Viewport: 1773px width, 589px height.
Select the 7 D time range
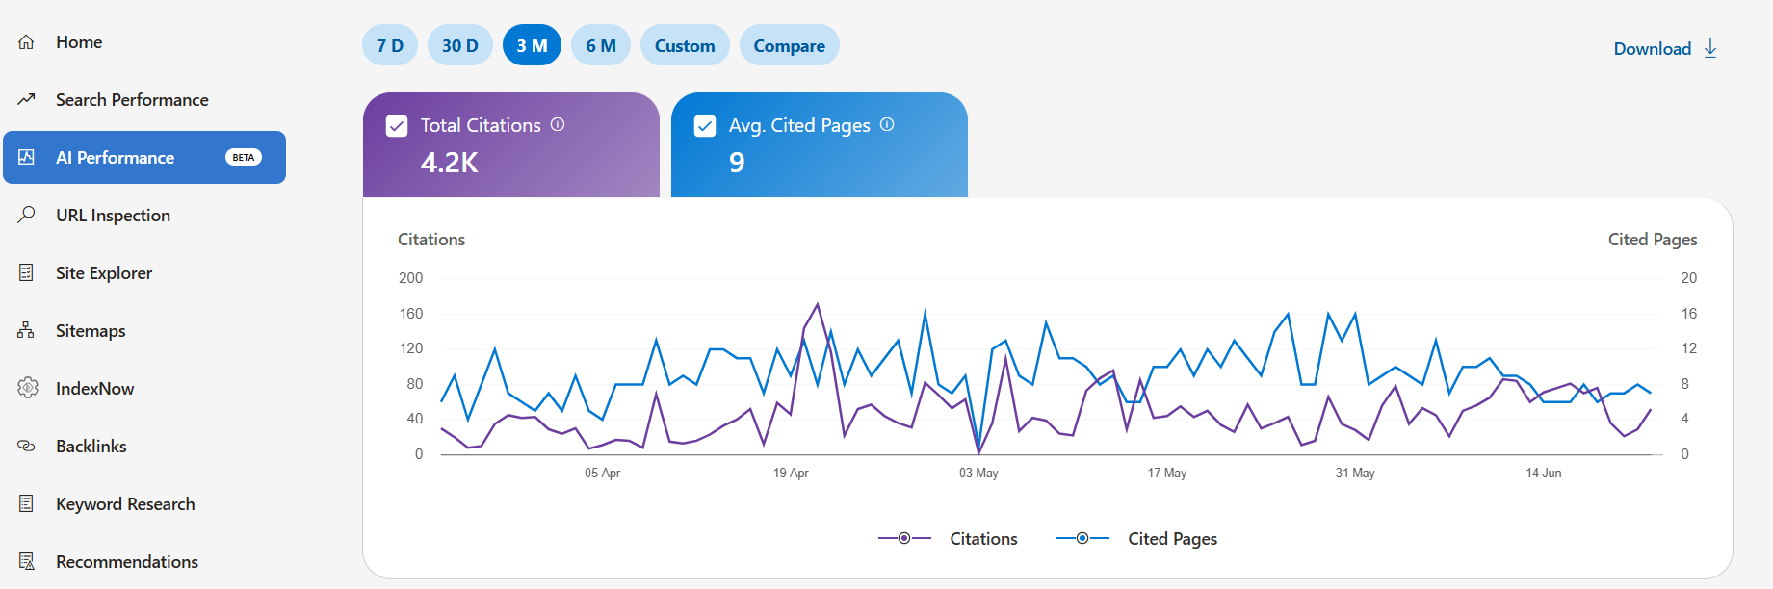coord(390,45)
